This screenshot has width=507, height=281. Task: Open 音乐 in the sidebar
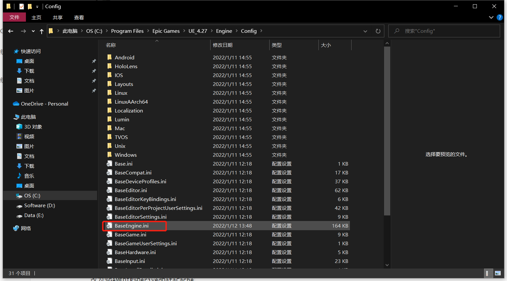click(29, 176)
